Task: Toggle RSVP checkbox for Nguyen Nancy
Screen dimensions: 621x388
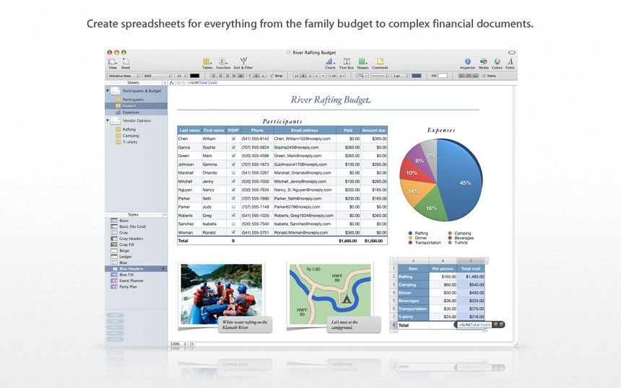Action: [x=233, y=190]
